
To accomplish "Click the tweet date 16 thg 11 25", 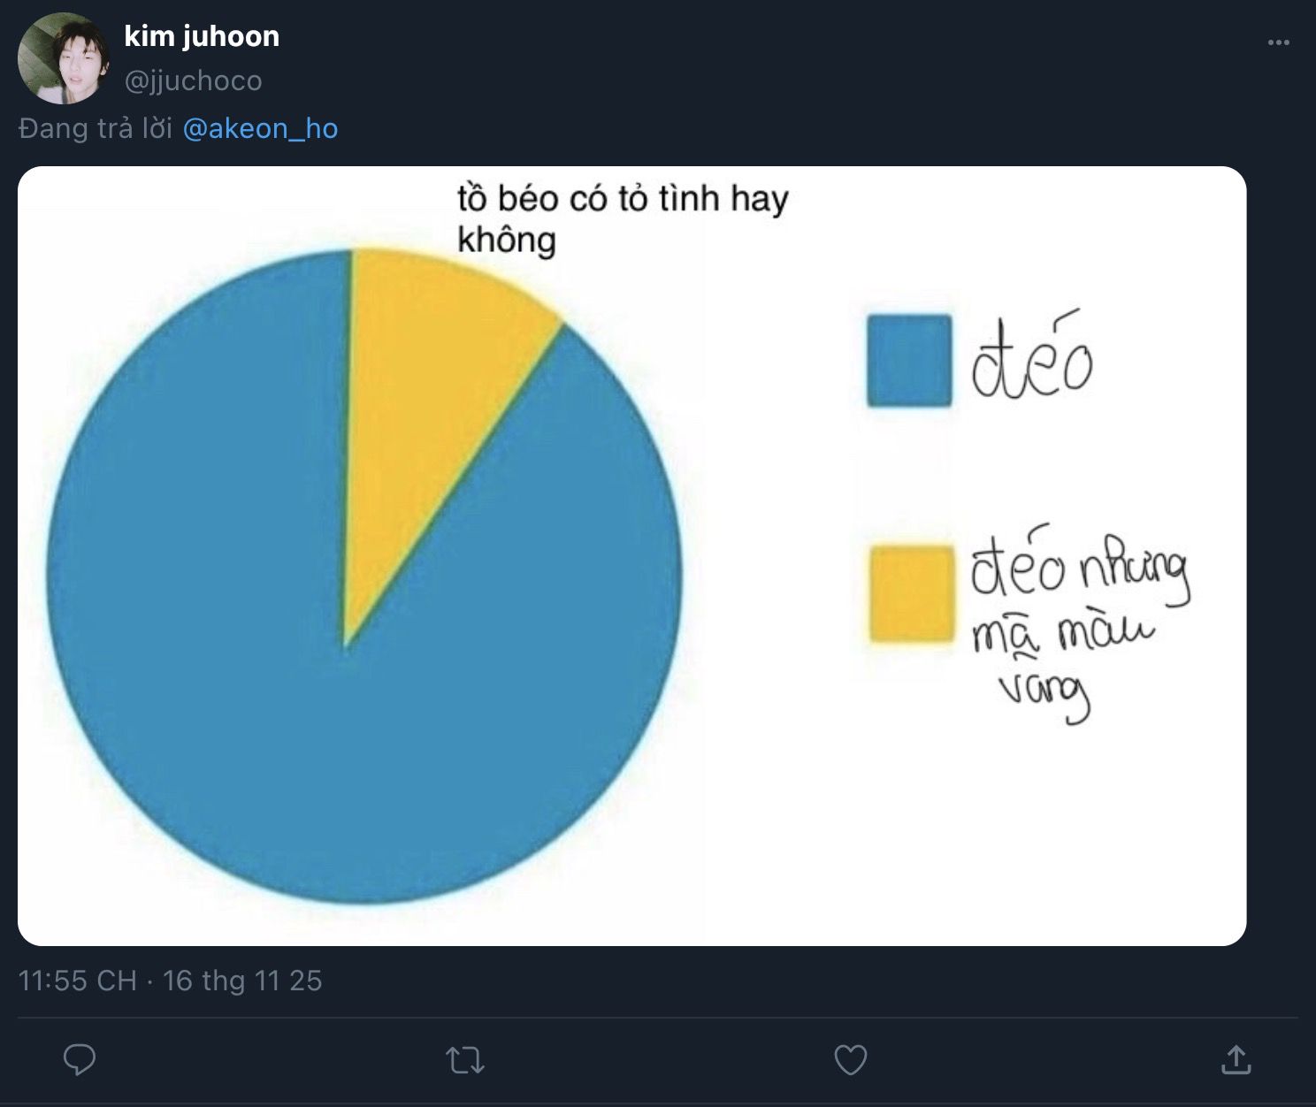I will pos(242,981).
